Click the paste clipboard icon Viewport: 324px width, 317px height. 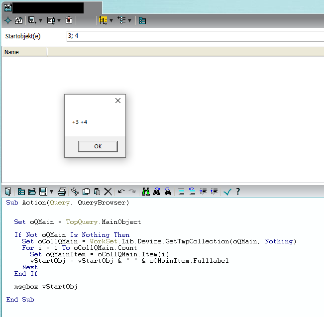click(x=97, y=192)
